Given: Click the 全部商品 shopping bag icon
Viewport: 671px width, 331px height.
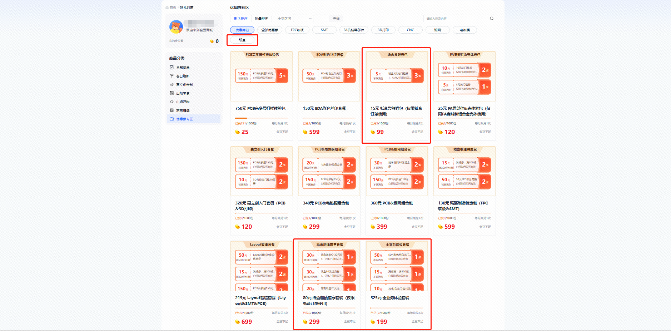Looking at the screenshot, I should 172,68.
